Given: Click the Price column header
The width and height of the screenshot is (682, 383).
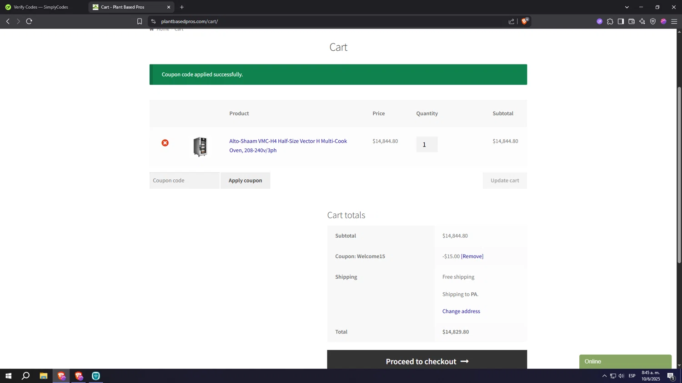Looking at the screenshot, I should tap(379, 113).
